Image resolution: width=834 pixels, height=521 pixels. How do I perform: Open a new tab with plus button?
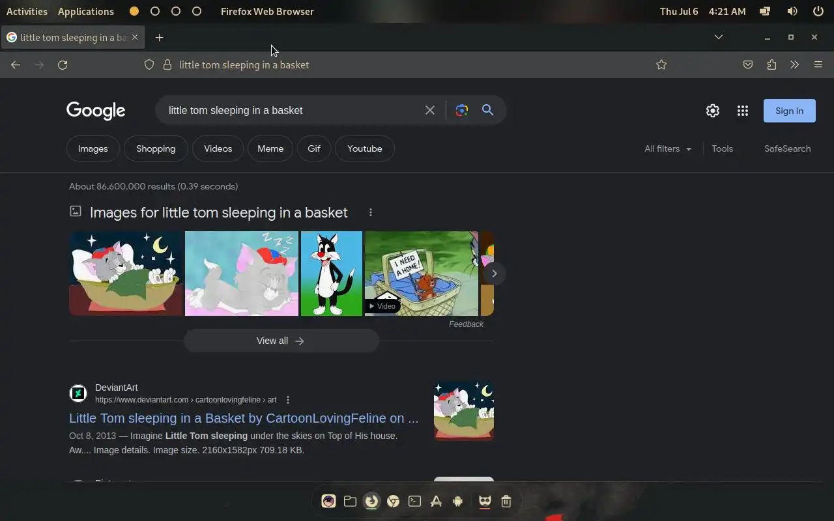click(x=159, y=37)
